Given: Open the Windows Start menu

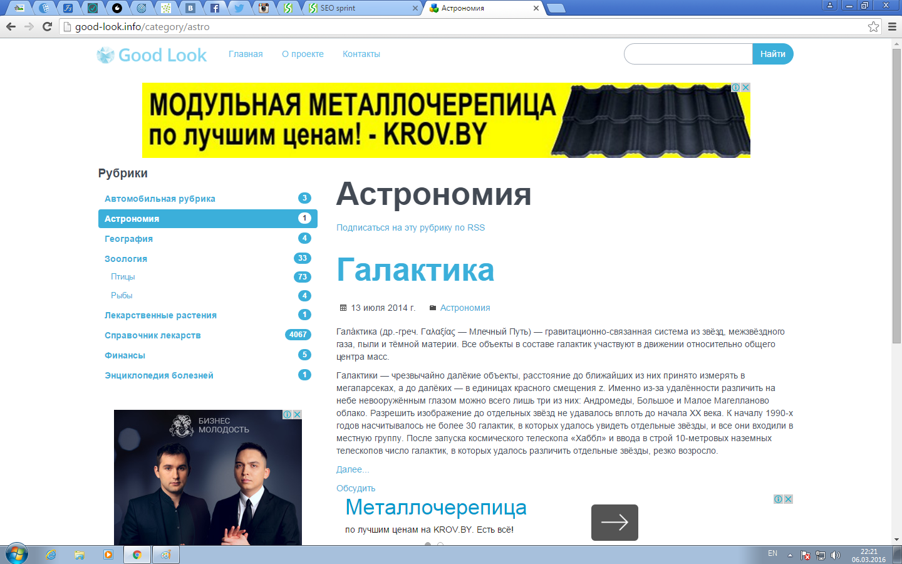Looking at the screenshot, I should (17, 555).
